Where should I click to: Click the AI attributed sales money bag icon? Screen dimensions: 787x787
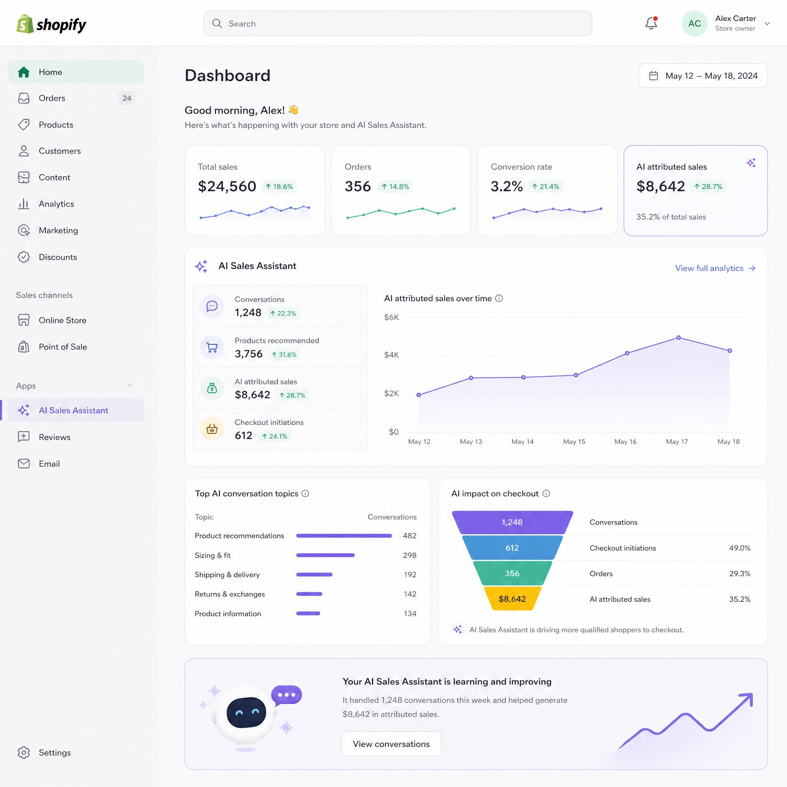point(212,388)
